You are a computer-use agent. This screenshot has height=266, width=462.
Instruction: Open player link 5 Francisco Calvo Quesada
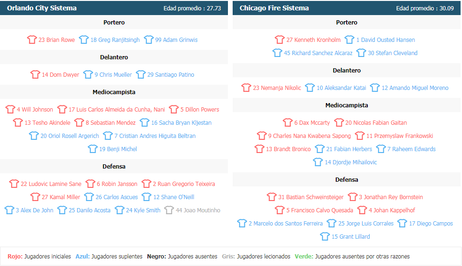point(320,210)
